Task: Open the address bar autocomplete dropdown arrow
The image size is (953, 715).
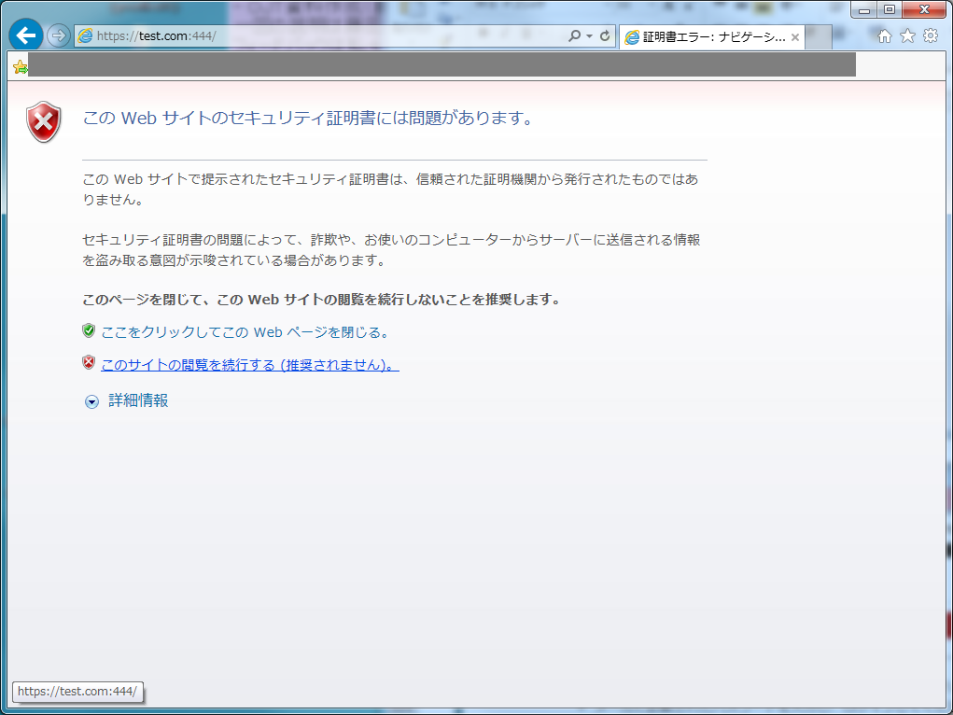Action: 589,36
